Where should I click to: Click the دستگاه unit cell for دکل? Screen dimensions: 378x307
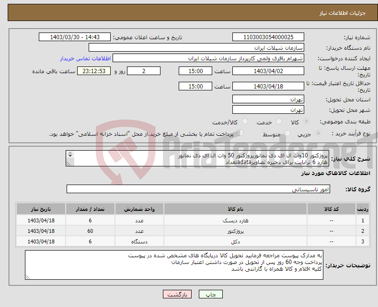[139, 241]
